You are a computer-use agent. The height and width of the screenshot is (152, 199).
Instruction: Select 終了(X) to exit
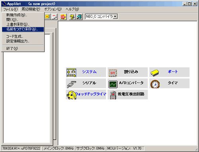tap(23, 49)
